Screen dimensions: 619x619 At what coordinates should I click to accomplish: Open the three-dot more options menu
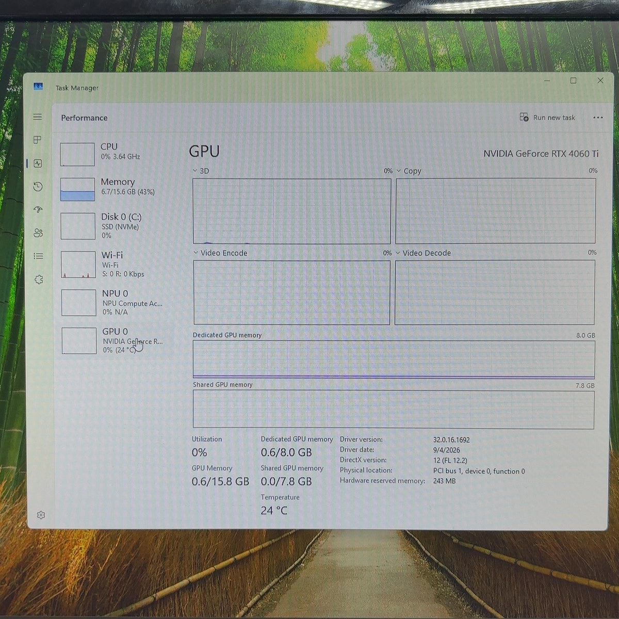(598, 118)
